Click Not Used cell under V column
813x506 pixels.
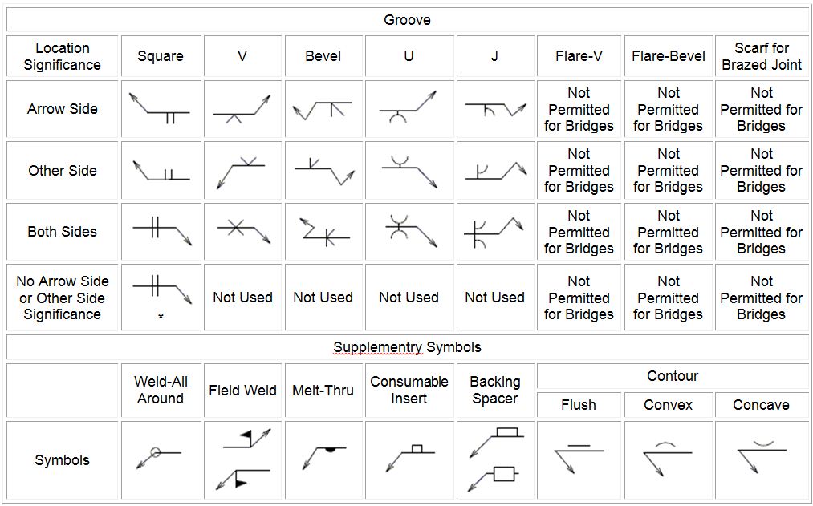[242, 298]
